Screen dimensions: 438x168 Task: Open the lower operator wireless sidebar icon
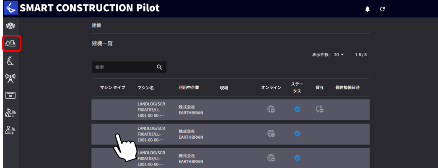(10, 130)
